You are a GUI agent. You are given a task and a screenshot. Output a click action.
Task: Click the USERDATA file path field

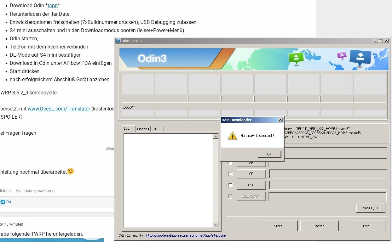click(328, 196)
